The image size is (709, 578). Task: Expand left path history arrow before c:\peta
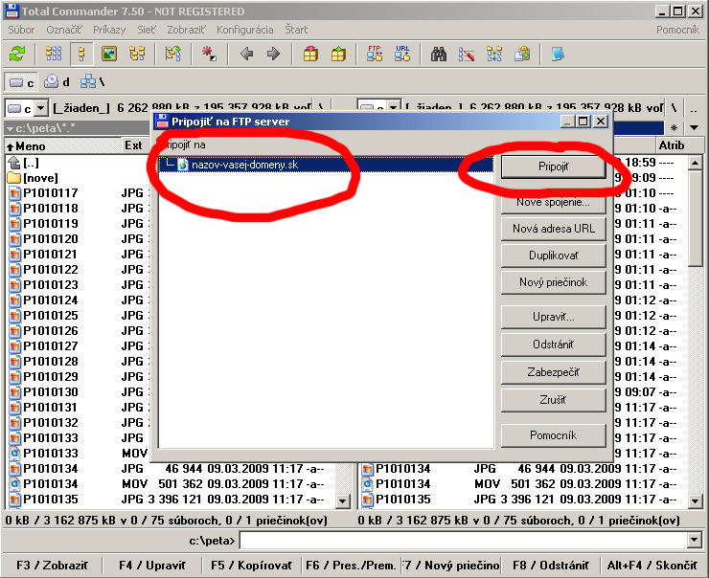coord(10,128)
